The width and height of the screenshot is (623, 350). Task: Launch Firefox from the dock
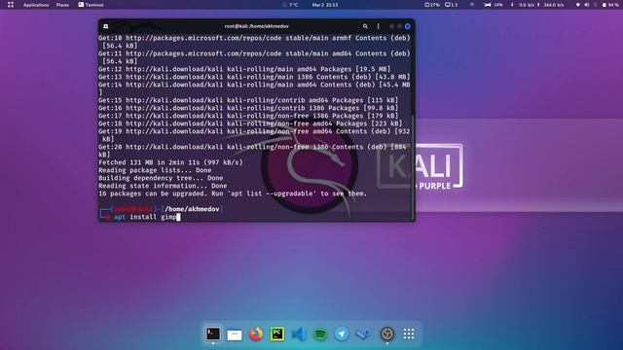[x=256, y=334]
